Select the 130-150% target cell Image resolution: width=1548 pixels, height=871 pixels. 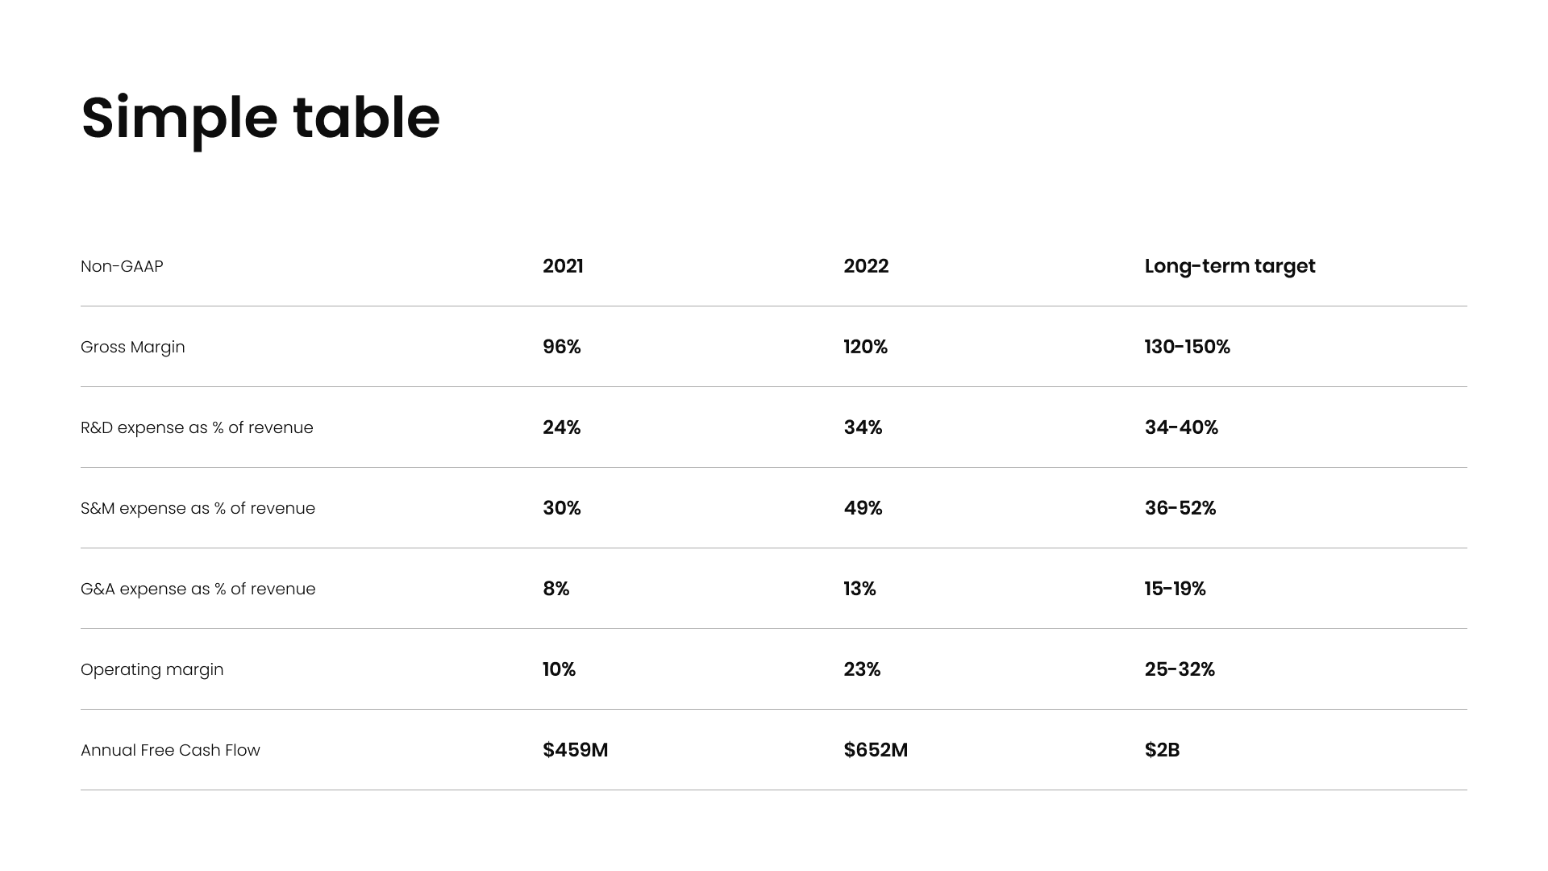point(1187,347)
